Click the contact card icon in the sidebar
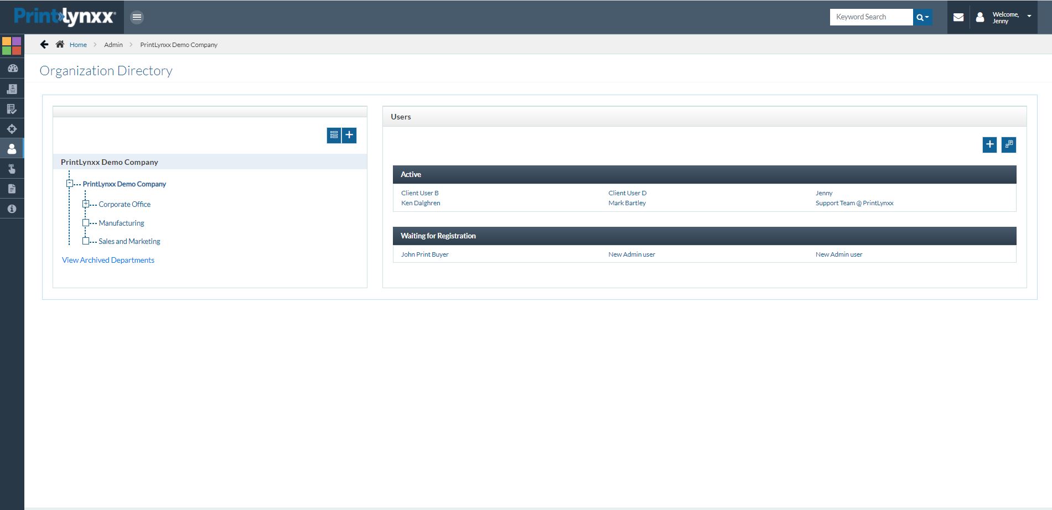This screenshot has width=1052, height=510. coord(12,89)
